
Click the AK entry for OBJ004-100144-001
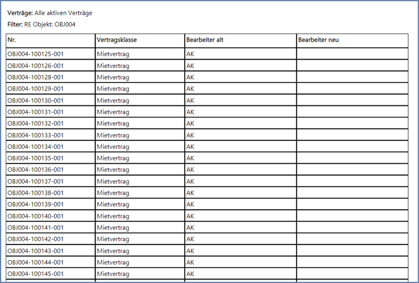[191, 262]
